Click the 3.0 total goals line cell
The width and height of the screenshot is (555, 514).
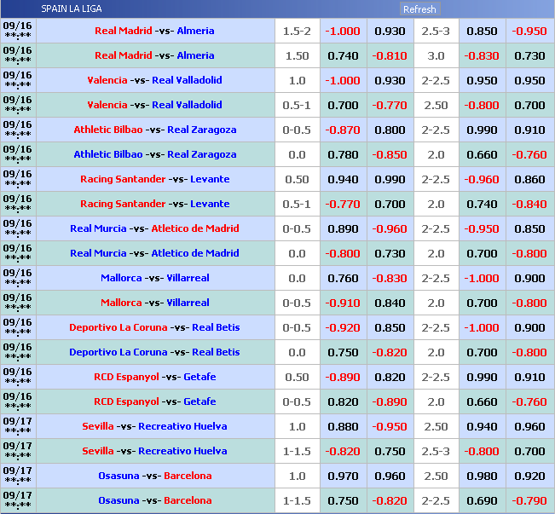coord(436,55)
